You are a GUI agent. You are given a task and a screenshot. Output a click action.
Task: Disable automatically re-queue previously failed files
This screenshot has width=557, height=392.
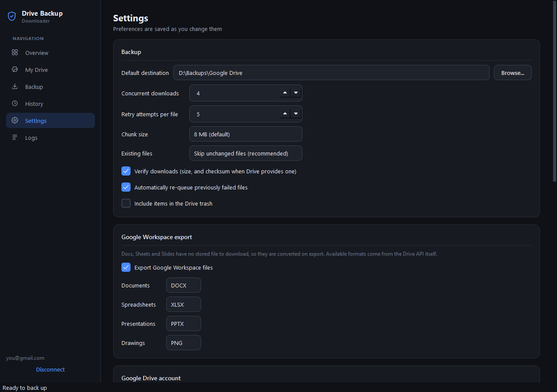126,187
